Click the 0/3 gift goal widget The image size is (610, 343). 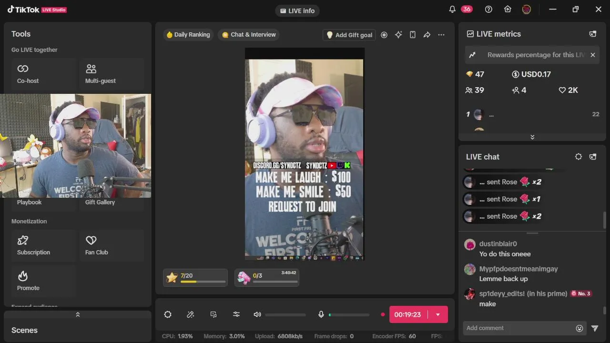coord(267,278)
